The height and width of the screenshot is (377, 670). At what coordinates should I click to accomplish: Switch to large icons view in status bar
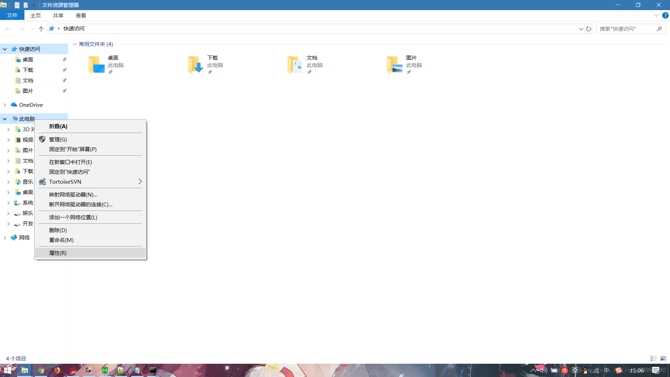[663, 358]
